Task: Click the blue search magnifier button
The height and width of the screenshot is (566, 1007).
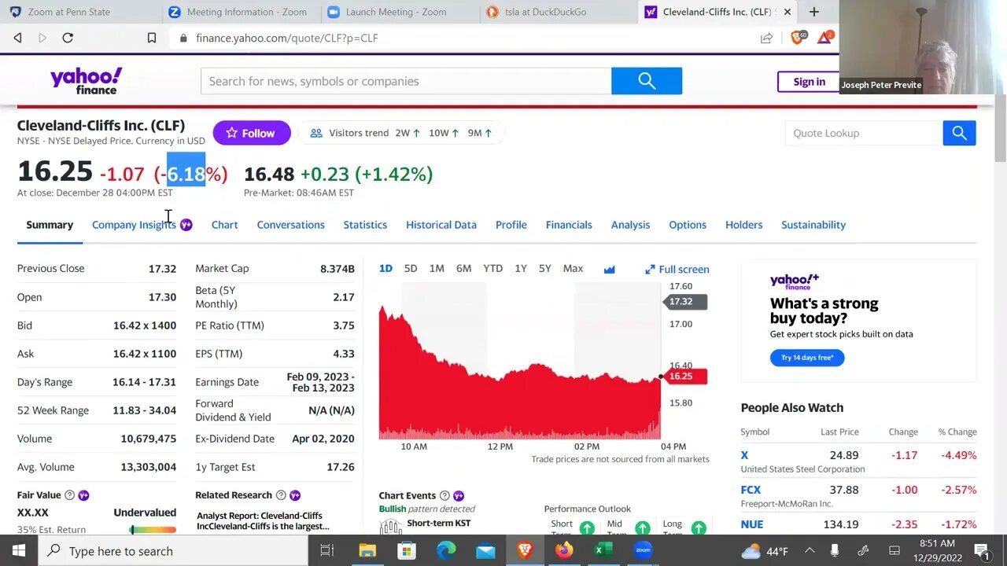Action: [x=647, y=81]
